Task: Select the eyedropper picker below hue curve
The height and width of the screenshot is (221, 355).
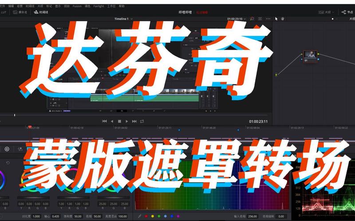Action: pos(140,216)
